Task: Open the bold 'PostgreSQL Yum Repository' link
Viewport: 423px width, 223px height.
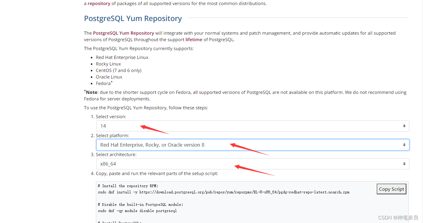Action: [x=123, y=33]
